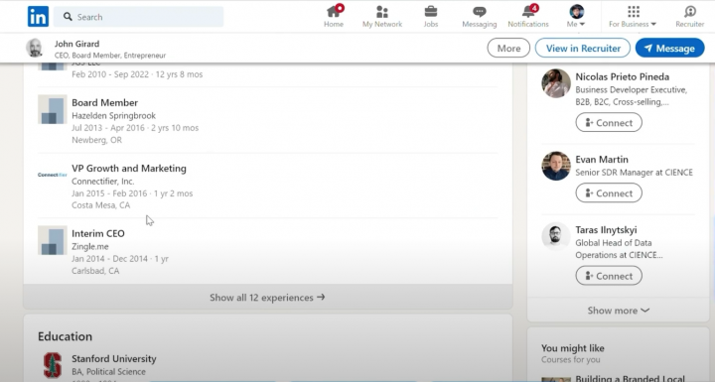Open Evan Martin's profile name
This screenshot has height=382, width=715.
point(602,160)
